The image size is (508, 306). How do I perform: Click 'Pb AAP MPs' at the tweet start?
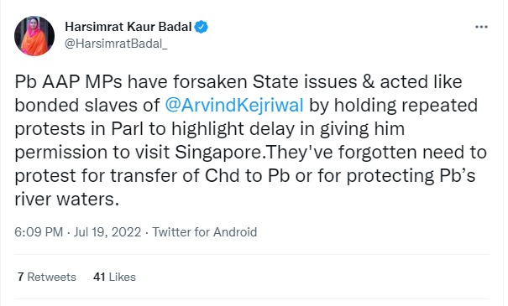[68, 82]
